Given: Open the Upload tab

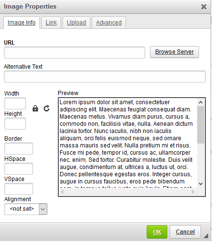Looking at the screenshot, I should (x=76, y=23).
